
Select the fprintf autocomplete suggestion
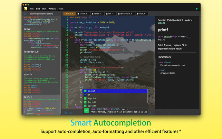(x=115, y=102)
